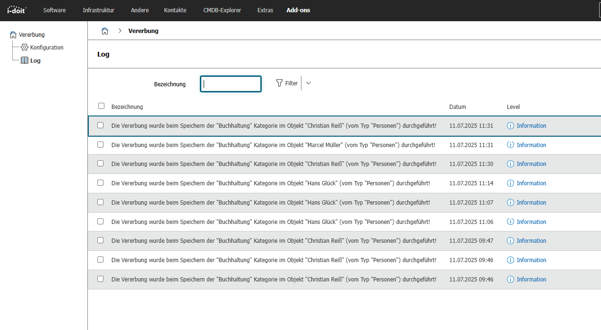
Task: Open the Add-ons menu
Action: [x=298, y=10]
